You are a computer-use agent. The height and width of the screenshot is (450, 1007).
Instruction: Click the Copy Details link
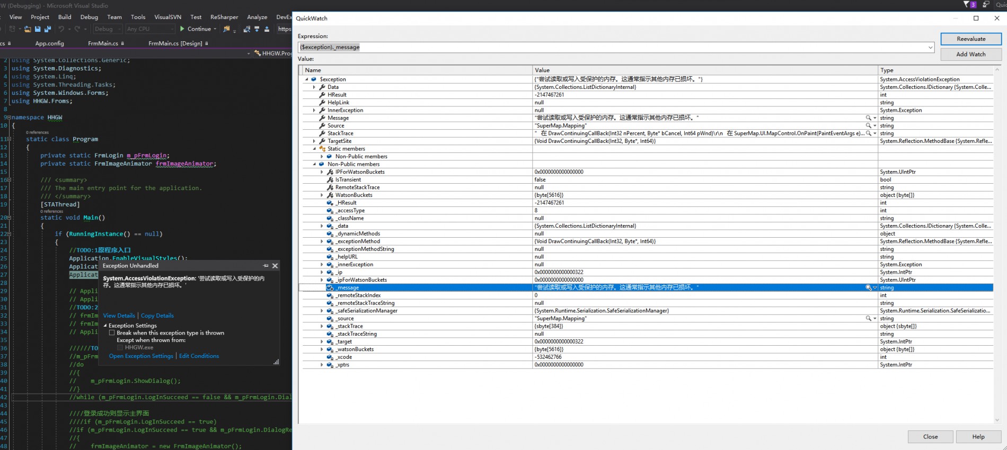point(157,316)
